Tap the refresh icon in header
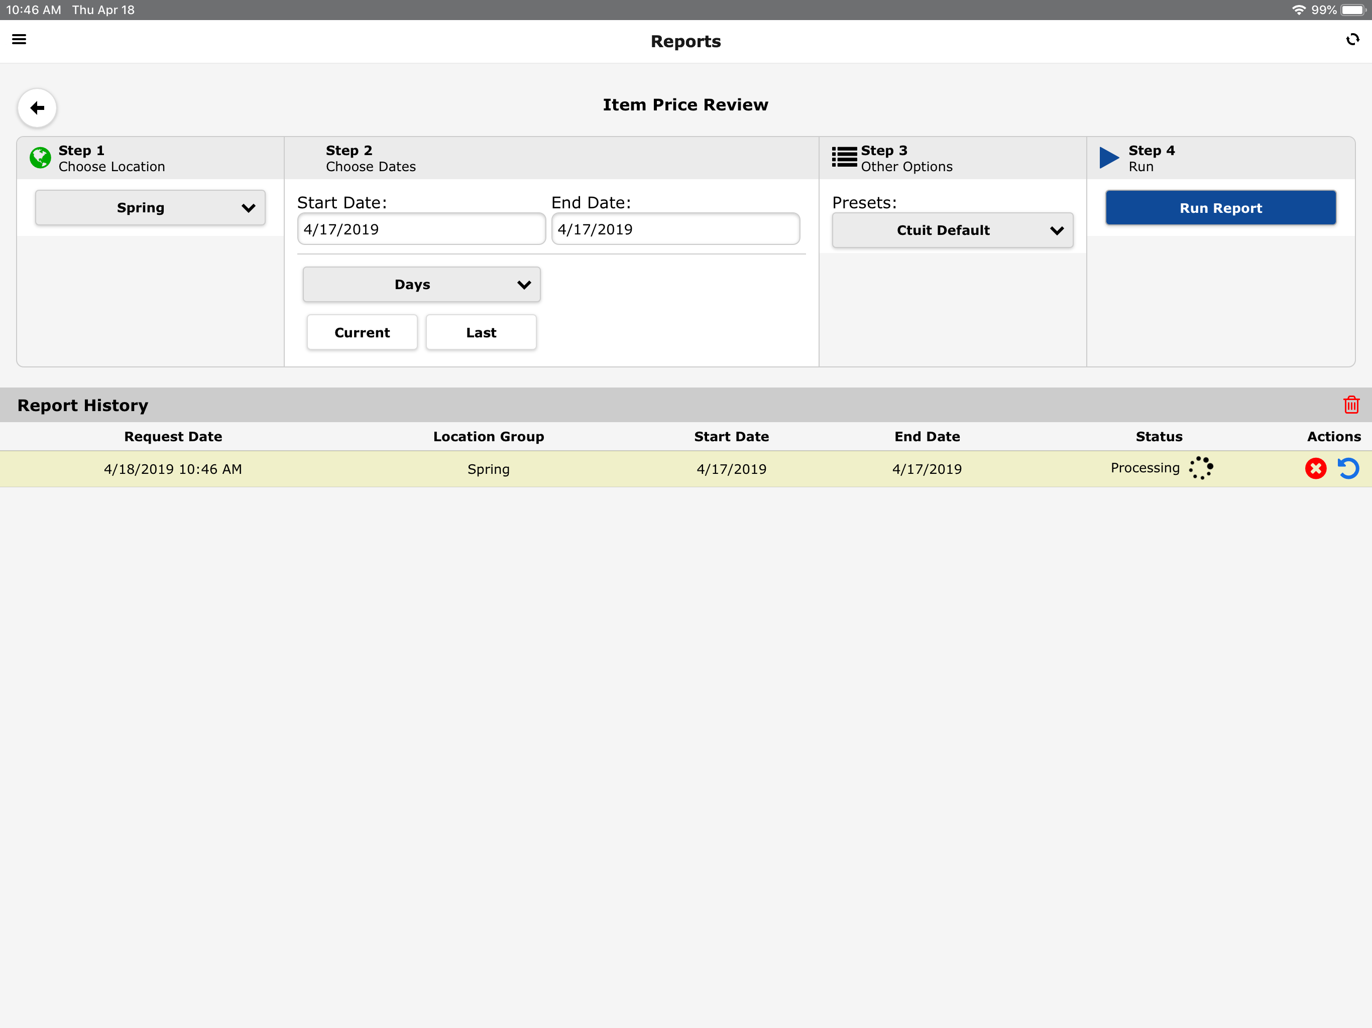 (1352, 40)
